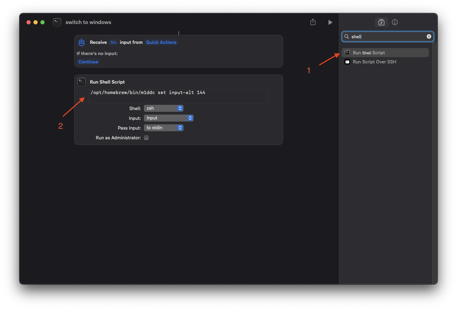
Task: Open the Action Library panel icon
Action: tap(381, 22)
